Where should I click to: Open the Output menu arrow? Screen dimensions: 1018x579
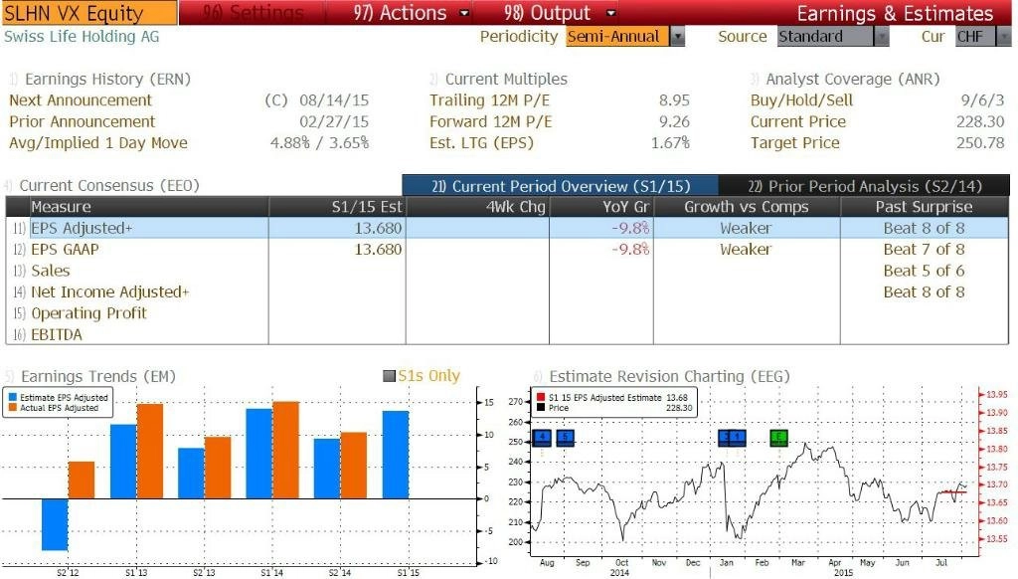pyautogui.click(x=611, y=13)
